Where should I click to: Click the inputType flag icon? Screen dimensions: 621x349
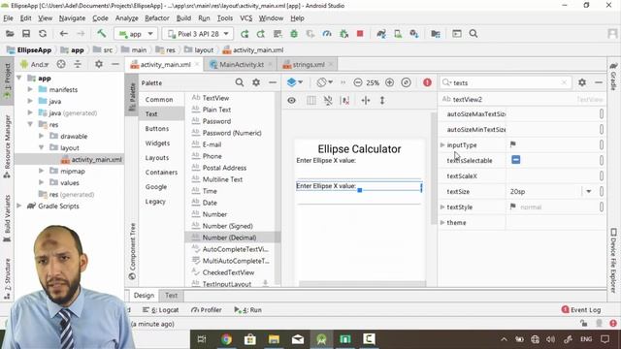tap(513, 144)
